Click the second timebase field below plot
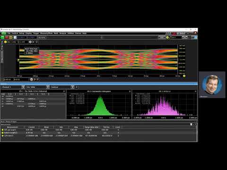This screenshot has height=170, width=227. tap(22, 79)
